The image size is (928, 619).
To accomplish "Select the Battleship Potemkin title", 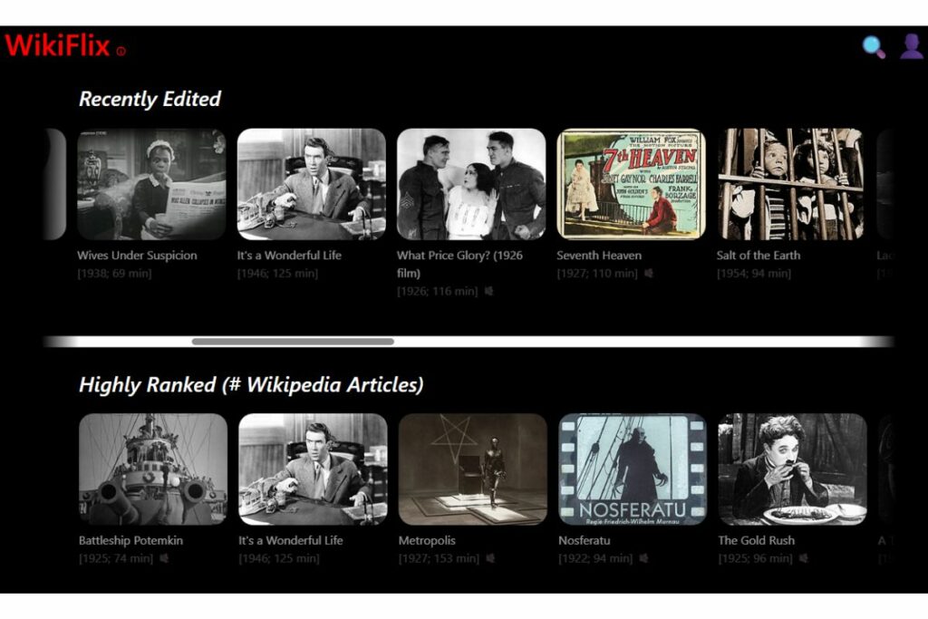I will click(130, 540).
